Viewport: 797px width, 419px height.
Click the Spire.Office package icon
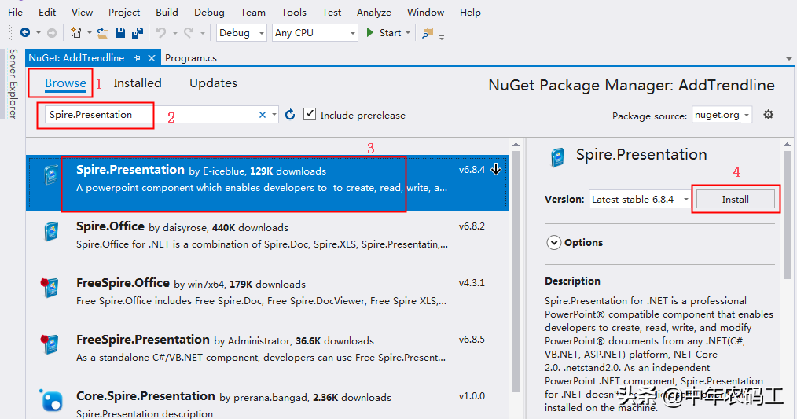tap(51, 232)
